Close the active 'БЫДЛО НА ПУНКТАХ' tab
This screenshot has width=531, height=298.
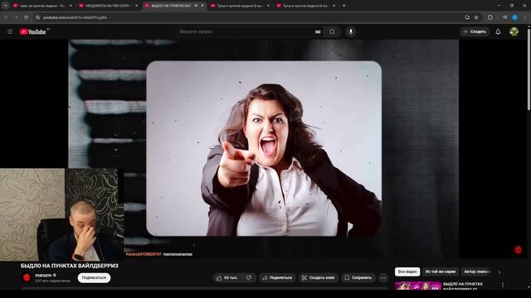click(x=202, y=6)
